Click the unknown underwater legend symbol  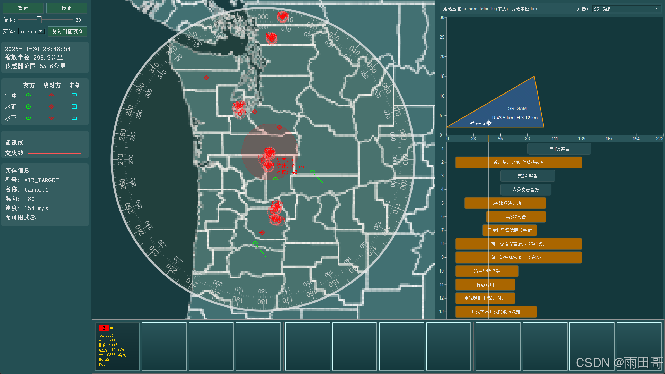pos(74,118)
